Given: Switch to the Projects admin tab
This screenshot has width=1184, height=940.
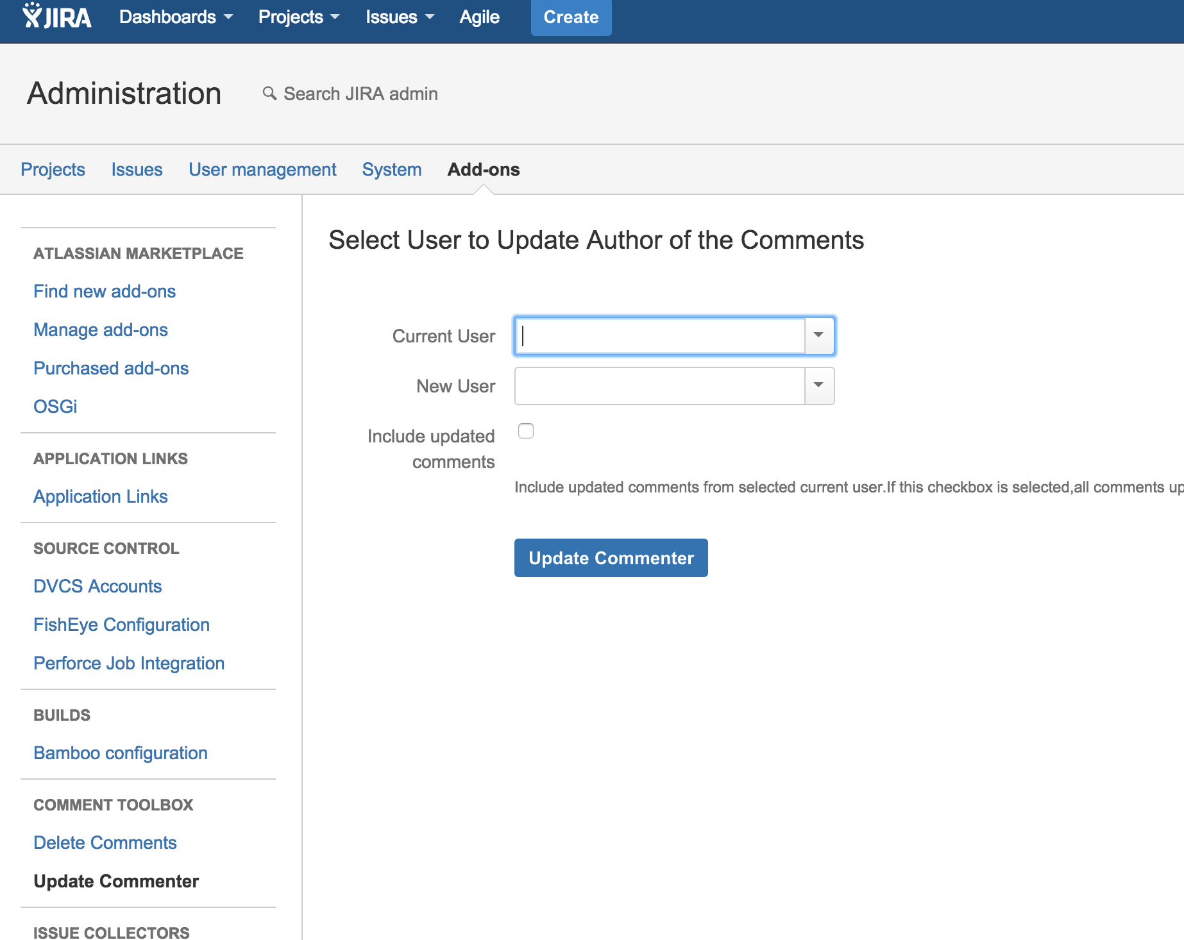Looking at the screenshot, I should tap(53, 169).
